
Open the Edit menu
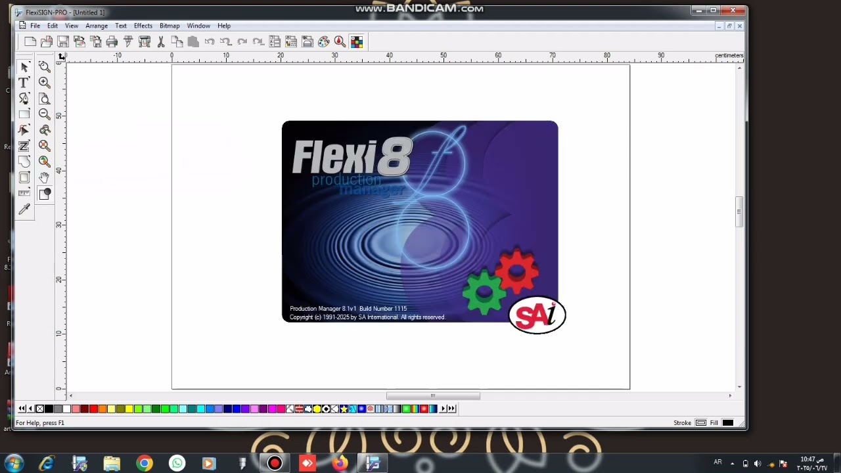coord(53,26)
